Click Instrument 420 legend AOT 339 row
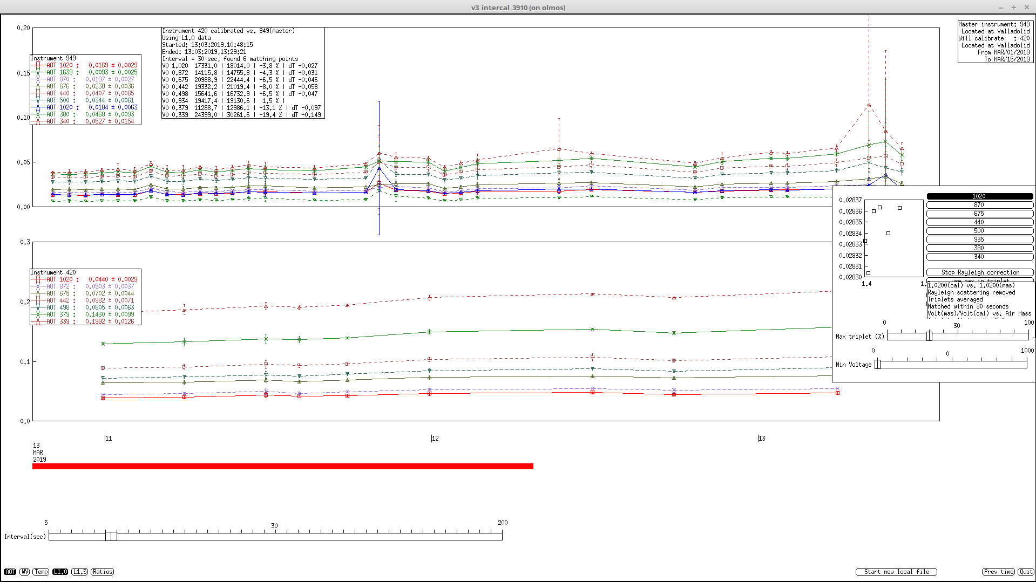 click(x=85, y=321)
